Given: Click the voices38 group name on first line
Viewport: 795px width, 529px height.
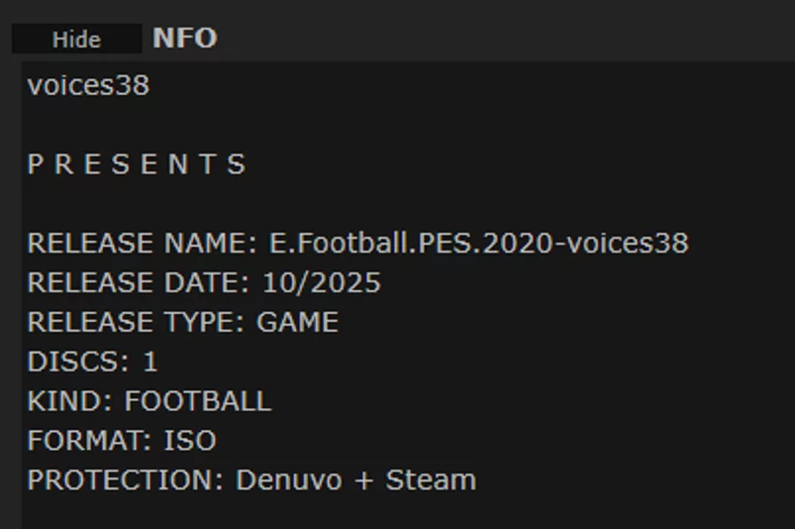Looking at the screenshot, I should coord(88,85).
